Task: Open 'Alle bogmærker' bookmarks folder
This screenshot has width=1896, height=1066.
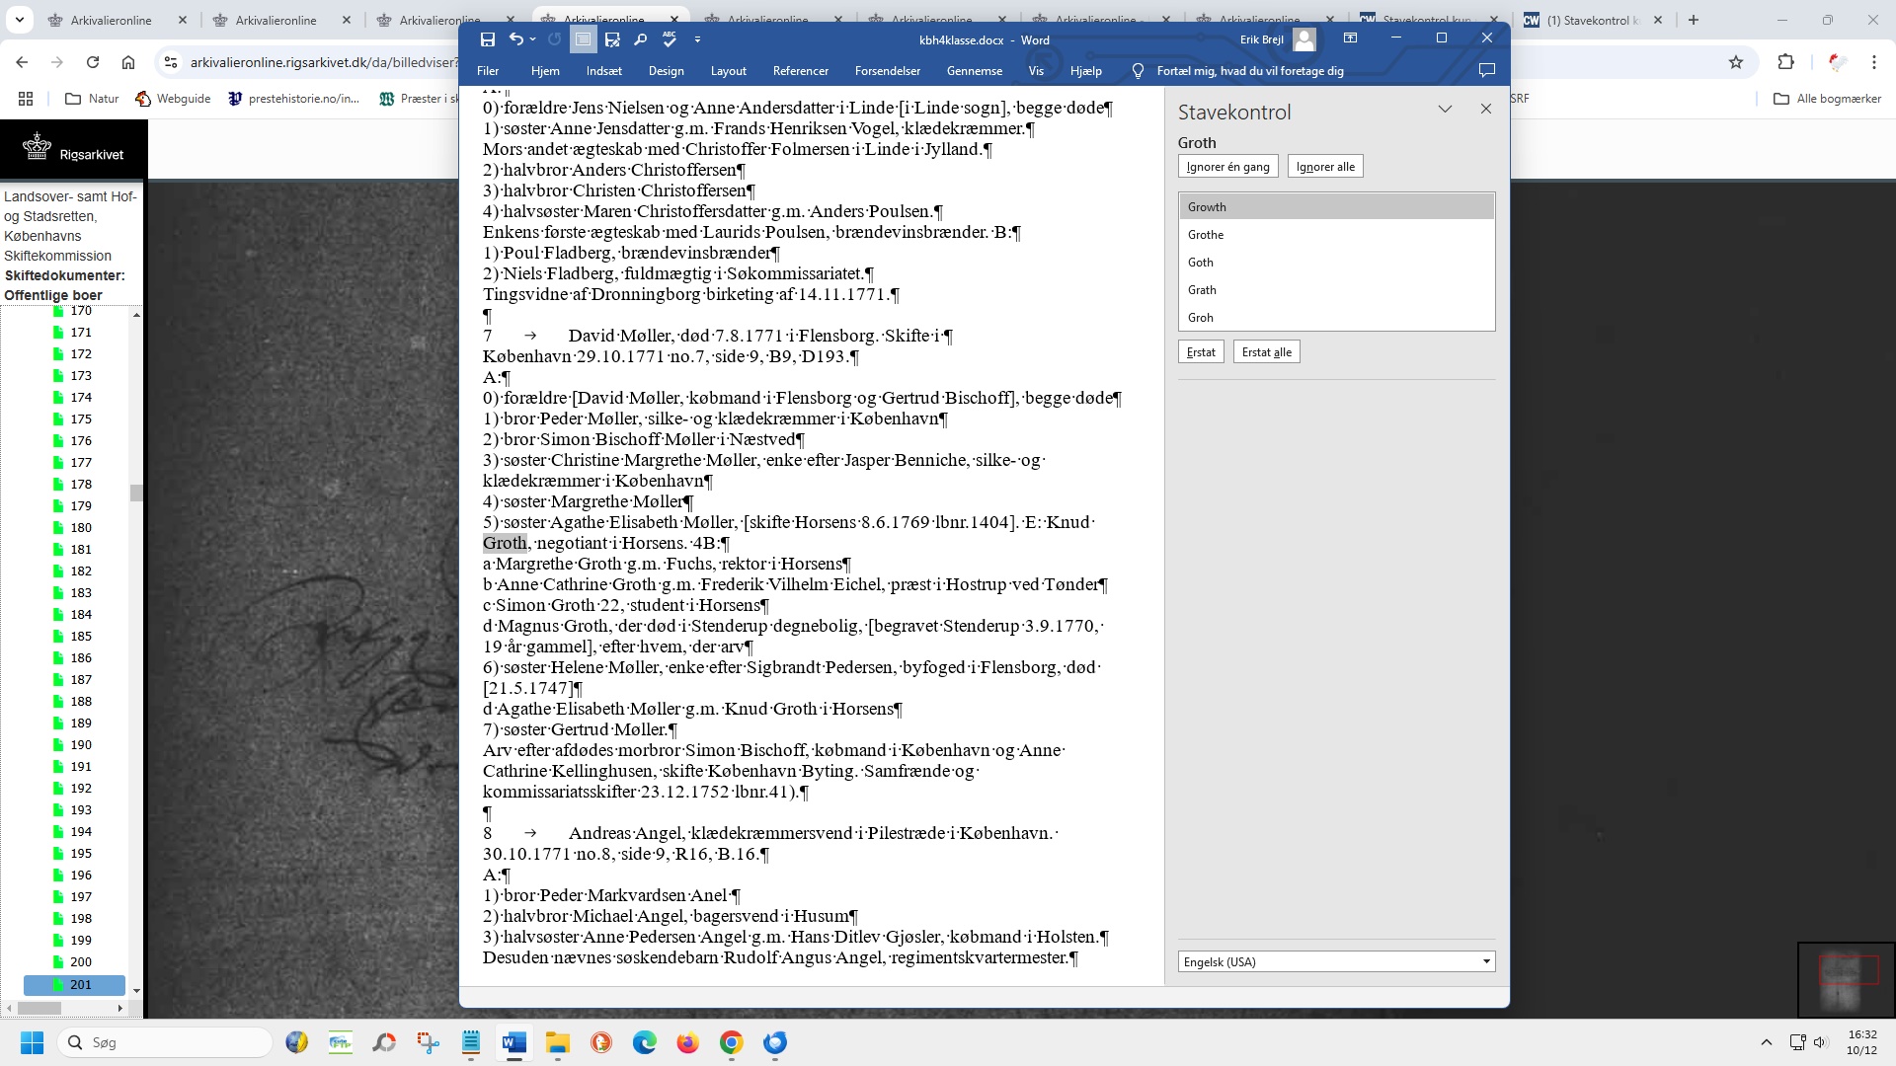Action: coord(1829,99)
